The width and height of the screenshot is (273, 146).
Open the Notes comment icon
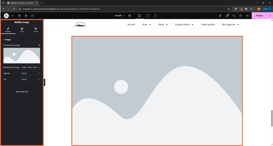(x=33, y=16)
